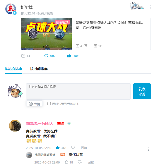Check 同时转发到我的动态 checkbox
Image resolution: width=155 pixels, height=165 pixels.
coord(49,104)
